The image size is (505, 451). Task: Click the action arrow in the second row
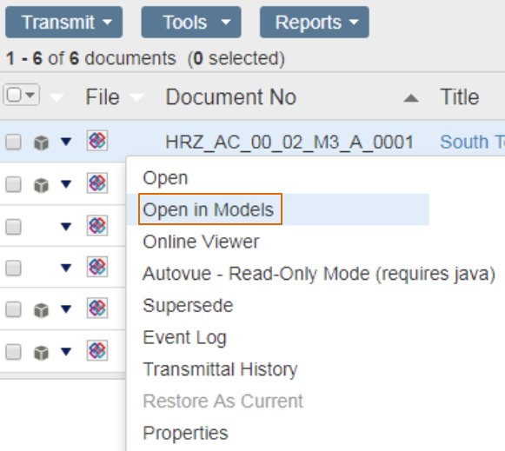(66, 184)
